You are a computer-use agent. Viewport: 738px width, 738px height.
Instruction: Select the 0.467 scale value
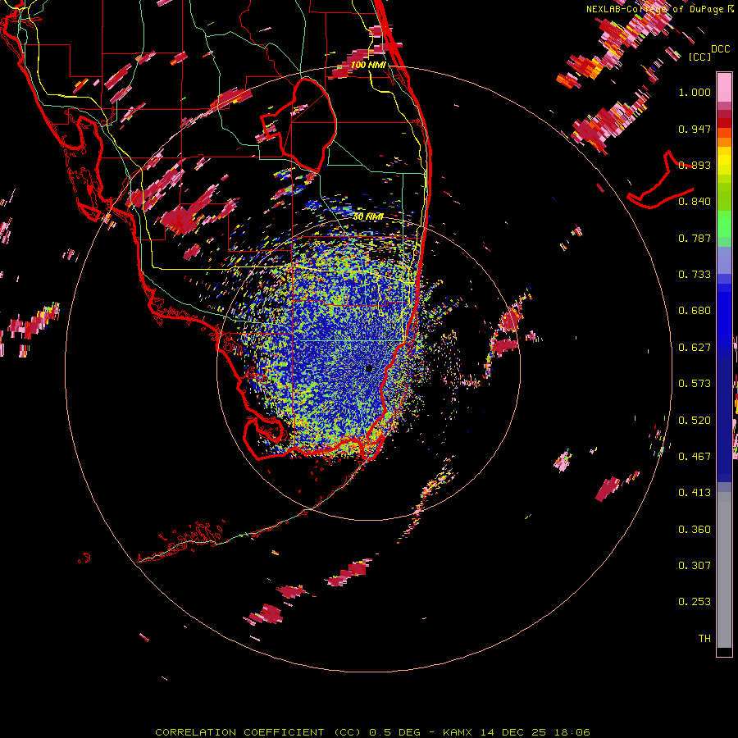point(695,457)
